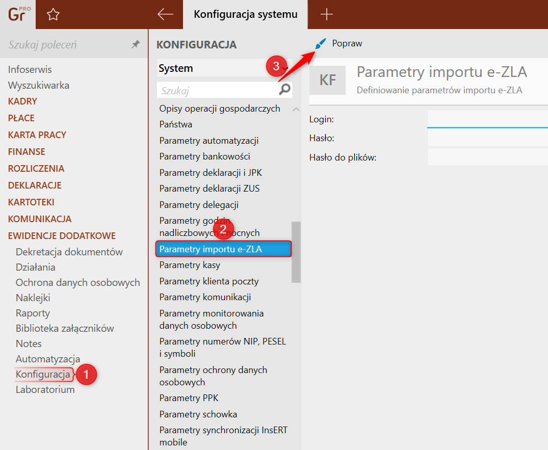Image resolution: width=548 pixels, height=450 pixels.
Task: Open a new tab with plus icon
Action: click(326, 15)
